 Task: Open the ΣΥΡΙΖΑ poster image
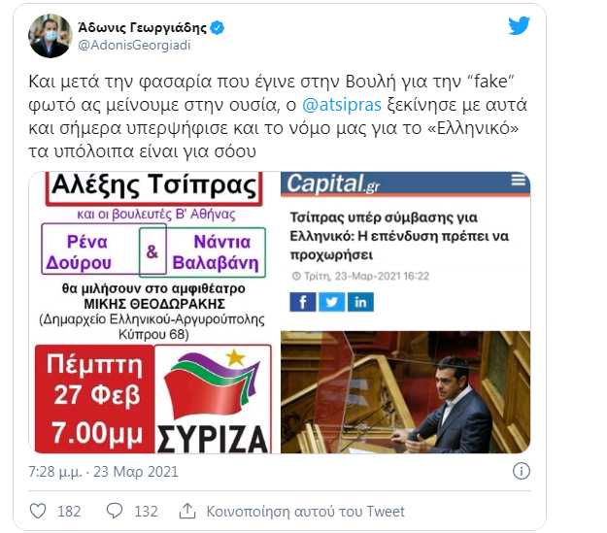tap(154, 313)
